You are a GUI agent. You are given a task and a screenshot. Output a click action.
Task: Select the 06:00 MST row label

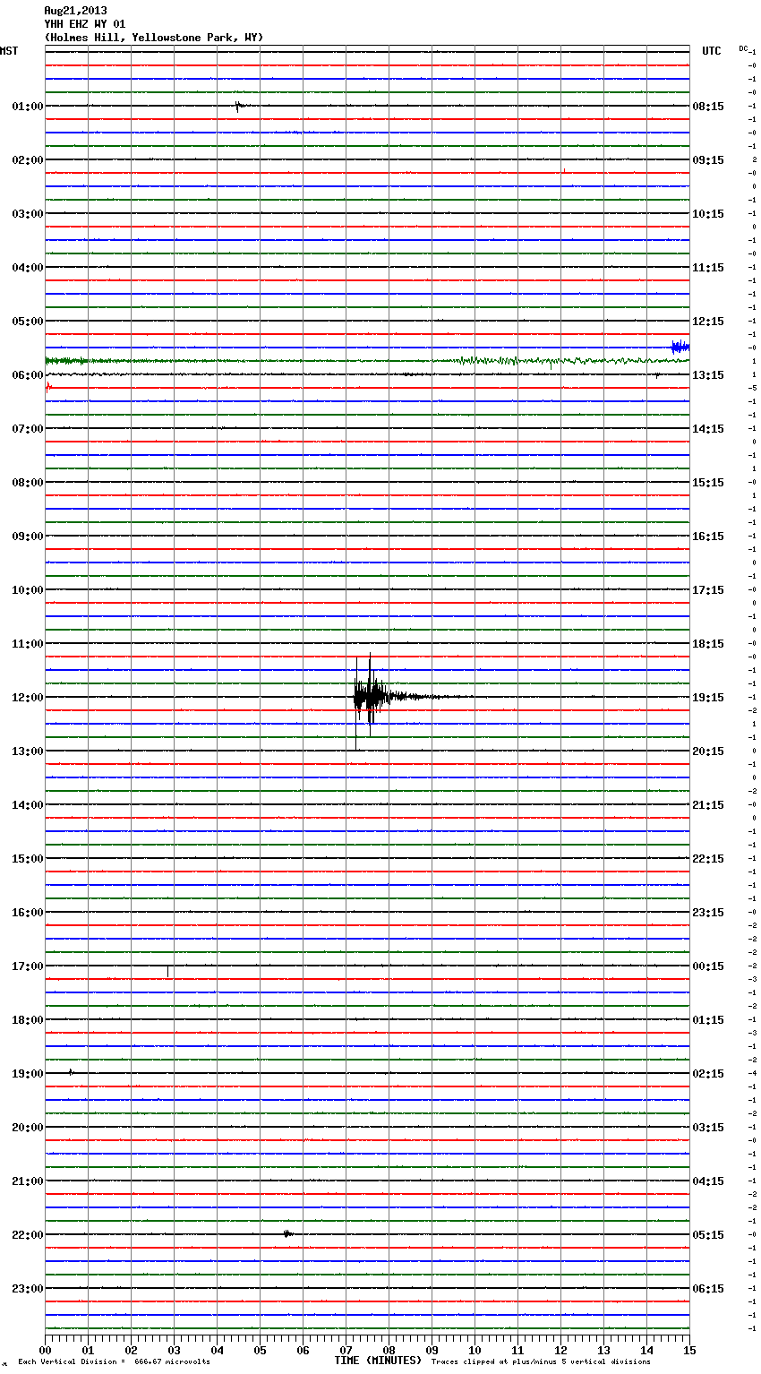point(27,375)
